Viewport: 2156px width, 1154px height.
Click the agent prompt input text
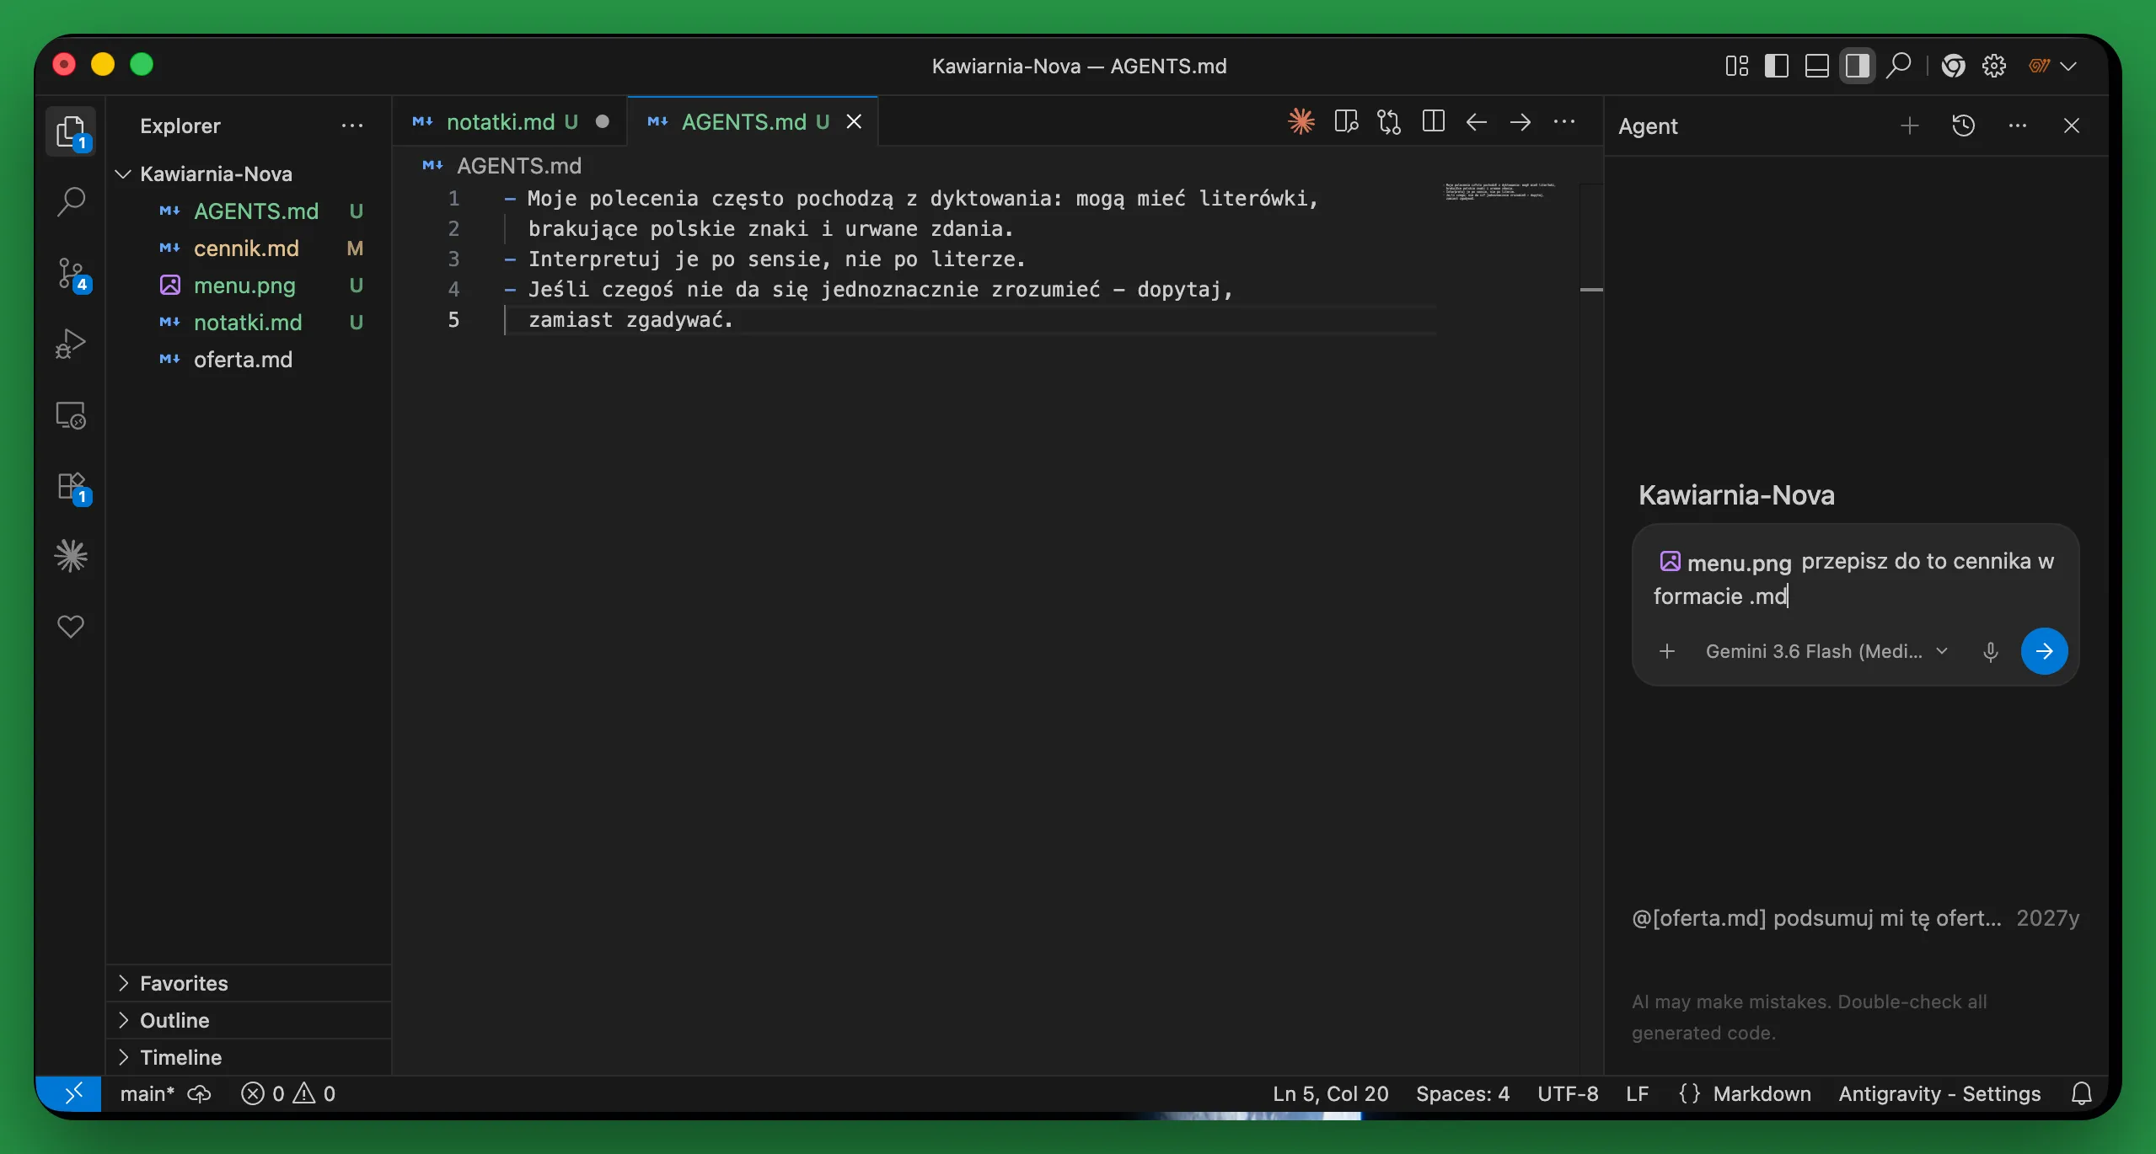click(1854, 580)
